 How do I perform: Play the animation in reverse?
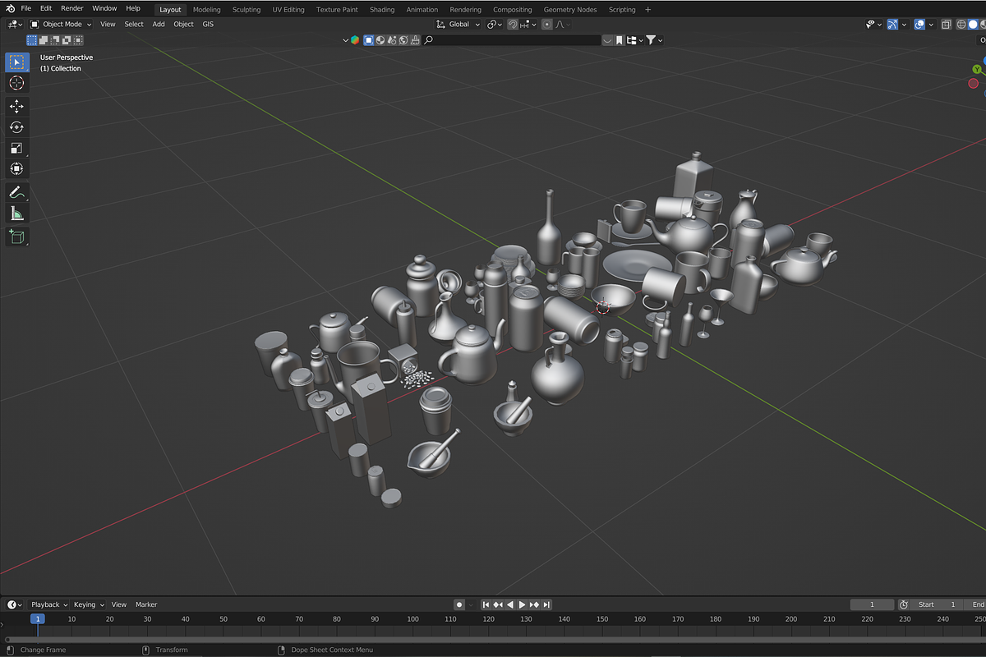pos(510,604)
